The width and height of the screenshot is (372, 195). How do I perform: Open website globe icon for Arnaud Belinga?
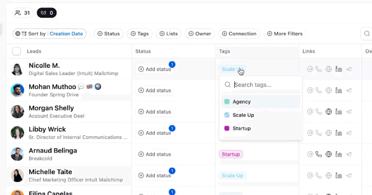329,154
